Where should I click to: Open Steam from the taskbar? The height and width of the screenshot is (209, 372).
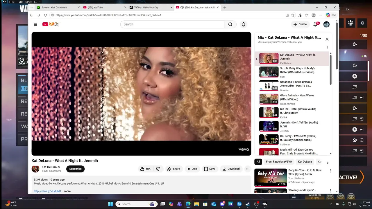[248, 204]
